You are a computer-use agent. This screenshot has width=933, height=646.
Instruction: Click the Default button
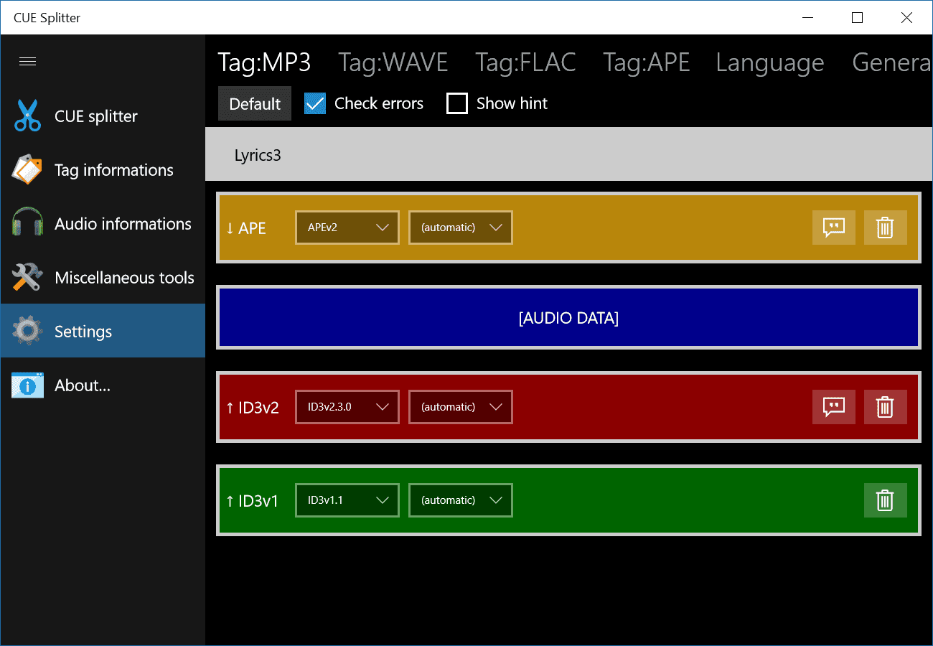pyautogui.click(x=255, y=103)
